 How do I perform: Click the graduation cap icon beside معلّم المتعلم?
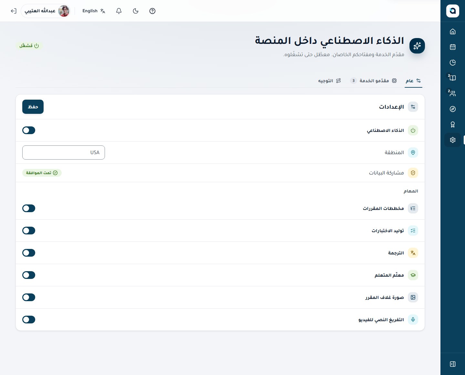coord(413,275)
